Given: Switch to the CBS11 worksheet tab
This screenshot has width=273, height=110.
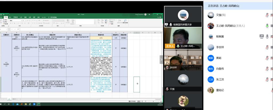Looking at the screenshot, I should coord(15,99).
